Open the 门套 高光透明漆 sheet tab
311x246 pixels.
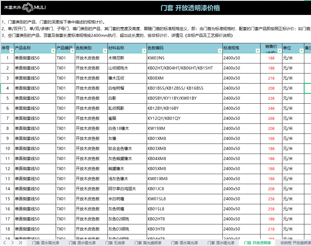148,243
